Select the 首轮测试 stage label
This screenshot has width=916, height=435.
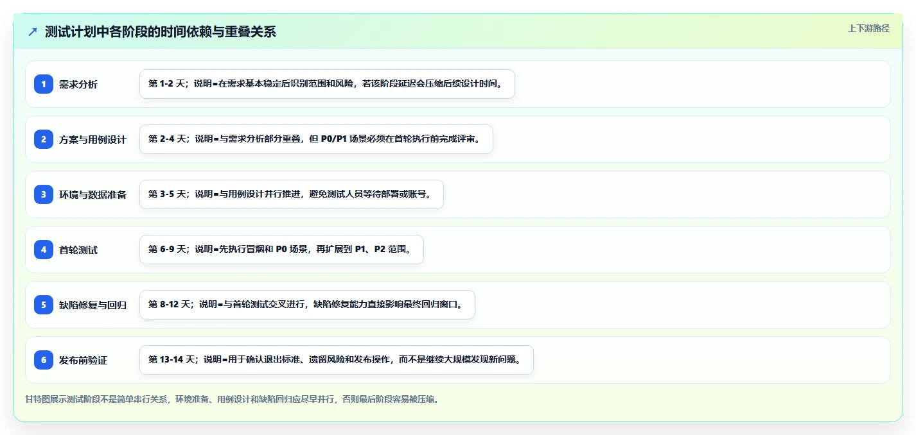click(x=78, y=250)
